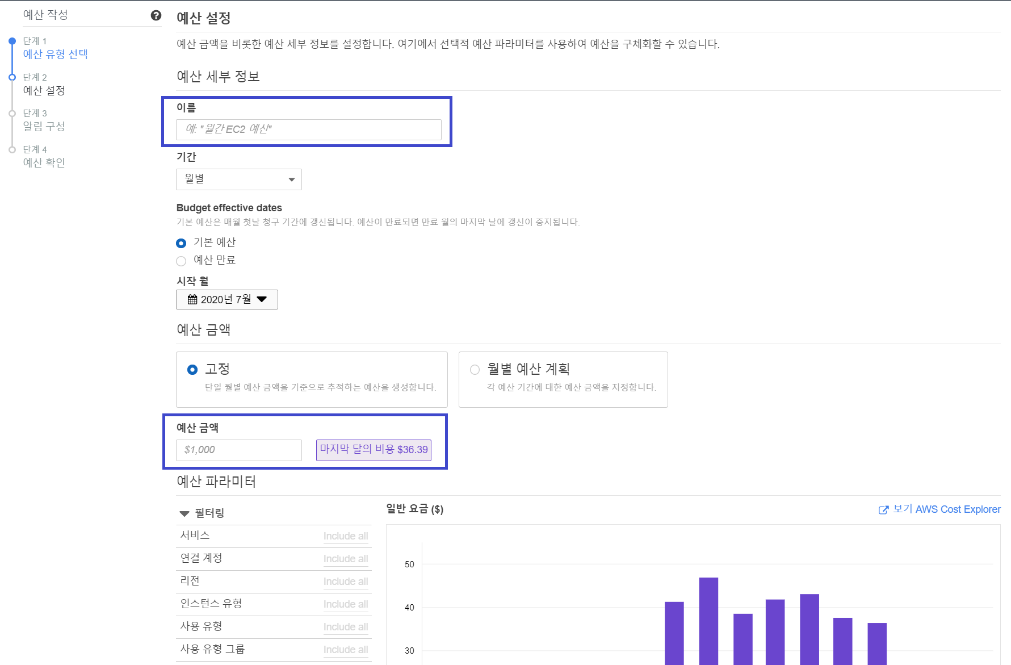
Task: Select the 기본 예산 radio button
Action: tap(181, 243)
